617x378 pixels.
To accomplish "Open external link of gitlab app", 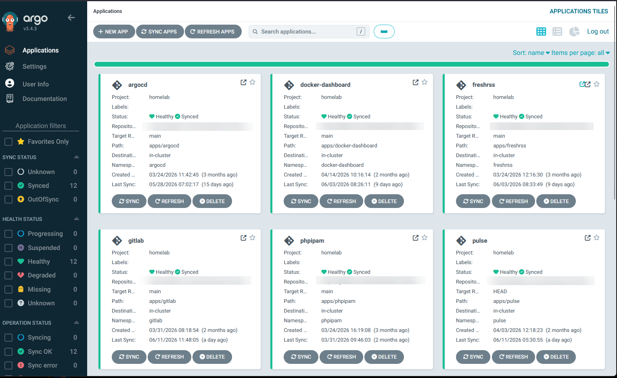I will click(x=243, y=238).
